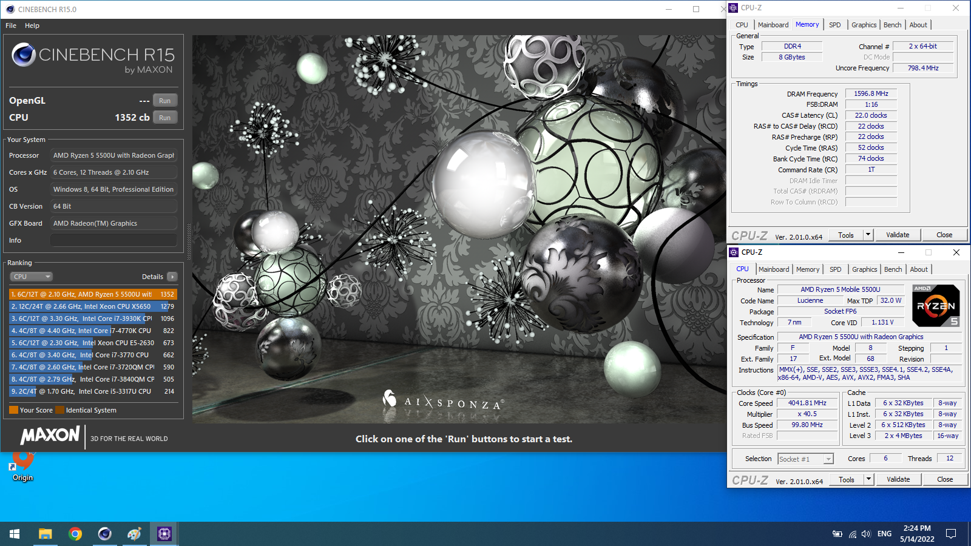The height and width of the screenshot is (546, 971).
Task: Click Validate in upper CPU-Z window
Action: (x=898, y=235)
